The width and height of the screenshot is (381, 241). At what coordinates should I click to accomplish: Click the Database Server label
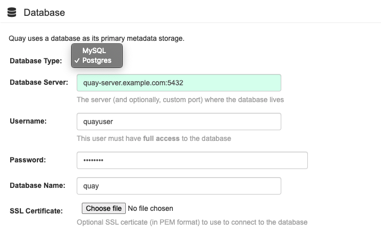point(39,82)
